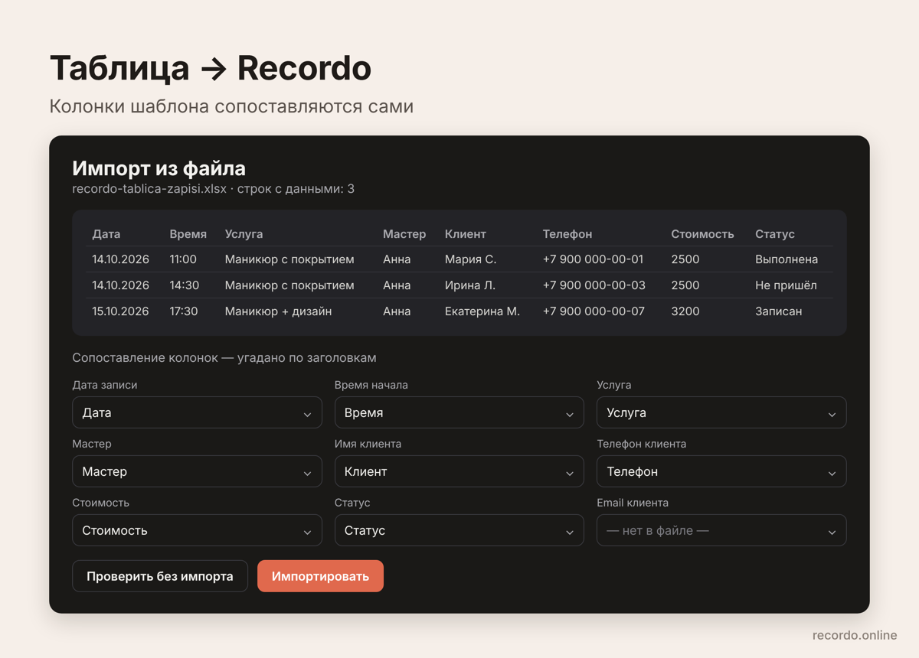Click the table's Мастер column header

pos(404,234)
